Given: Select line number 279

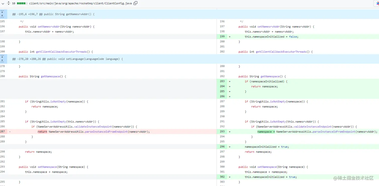Looking at the screenshot, I should pos(3,71).
